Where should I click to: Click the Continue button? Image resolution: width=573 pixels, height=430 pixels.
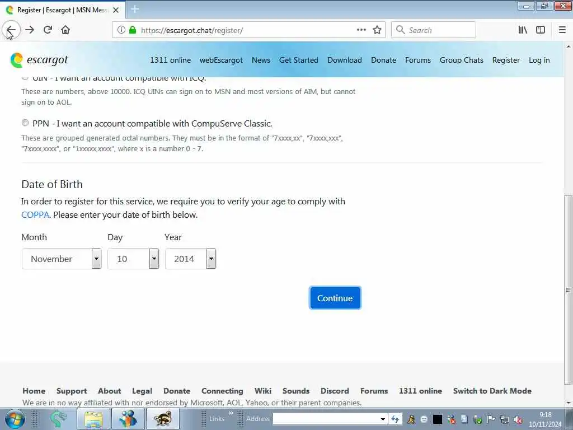click(x=335, y=298)
